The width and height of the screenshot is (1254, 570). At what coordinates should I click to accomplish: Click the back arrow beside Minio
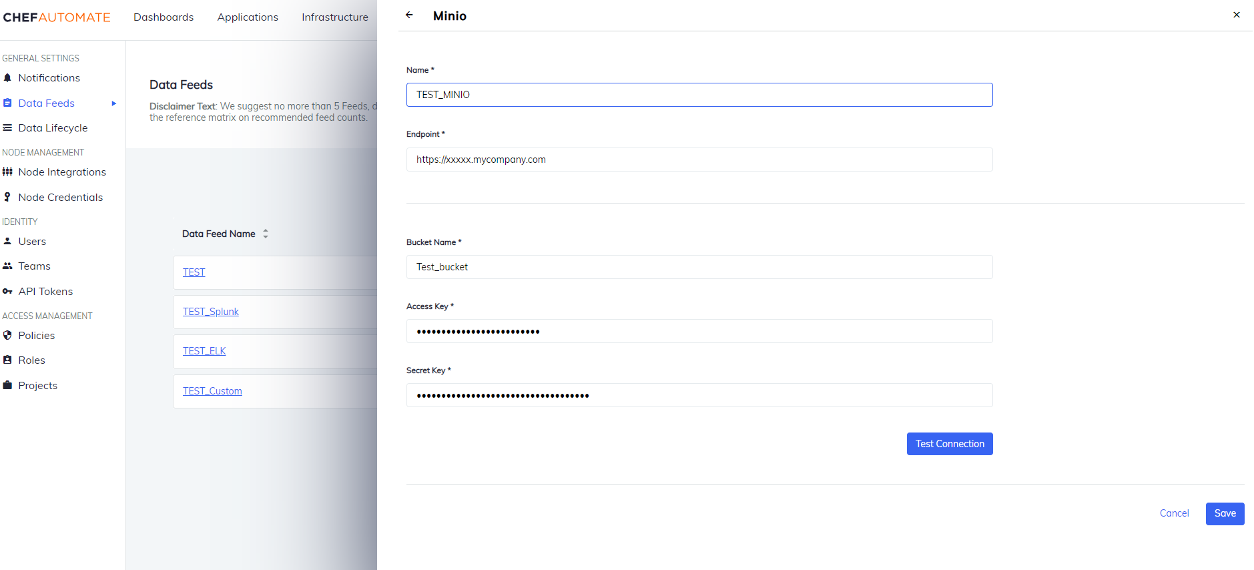tap(409, 15)
